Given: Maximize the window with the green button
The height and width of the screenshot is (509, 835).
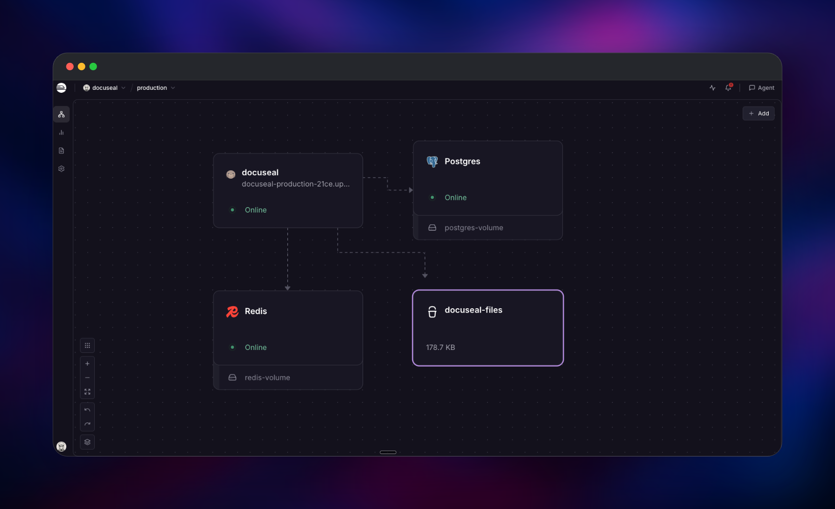Looking at the screenshot, I should tap(93, 67).
